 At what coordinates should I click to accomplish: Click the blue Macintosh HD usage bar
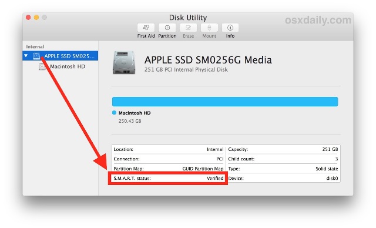[225, 102]
